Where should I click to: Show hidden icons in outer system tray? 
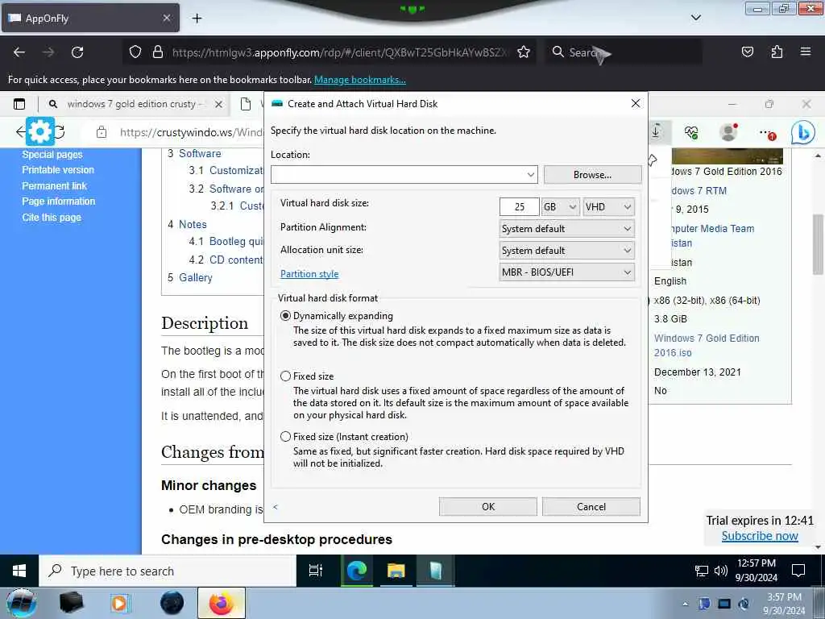pyautogui.click(x=685, y=604)
